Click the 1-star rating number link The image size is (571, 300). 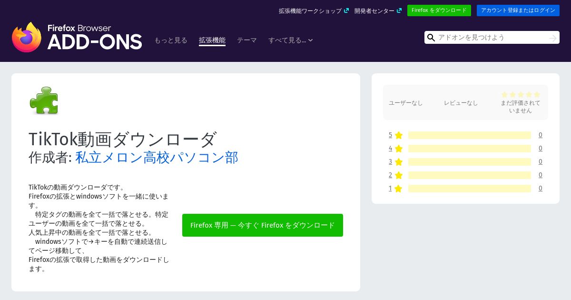pyautogui.click(x=391, y=189)
